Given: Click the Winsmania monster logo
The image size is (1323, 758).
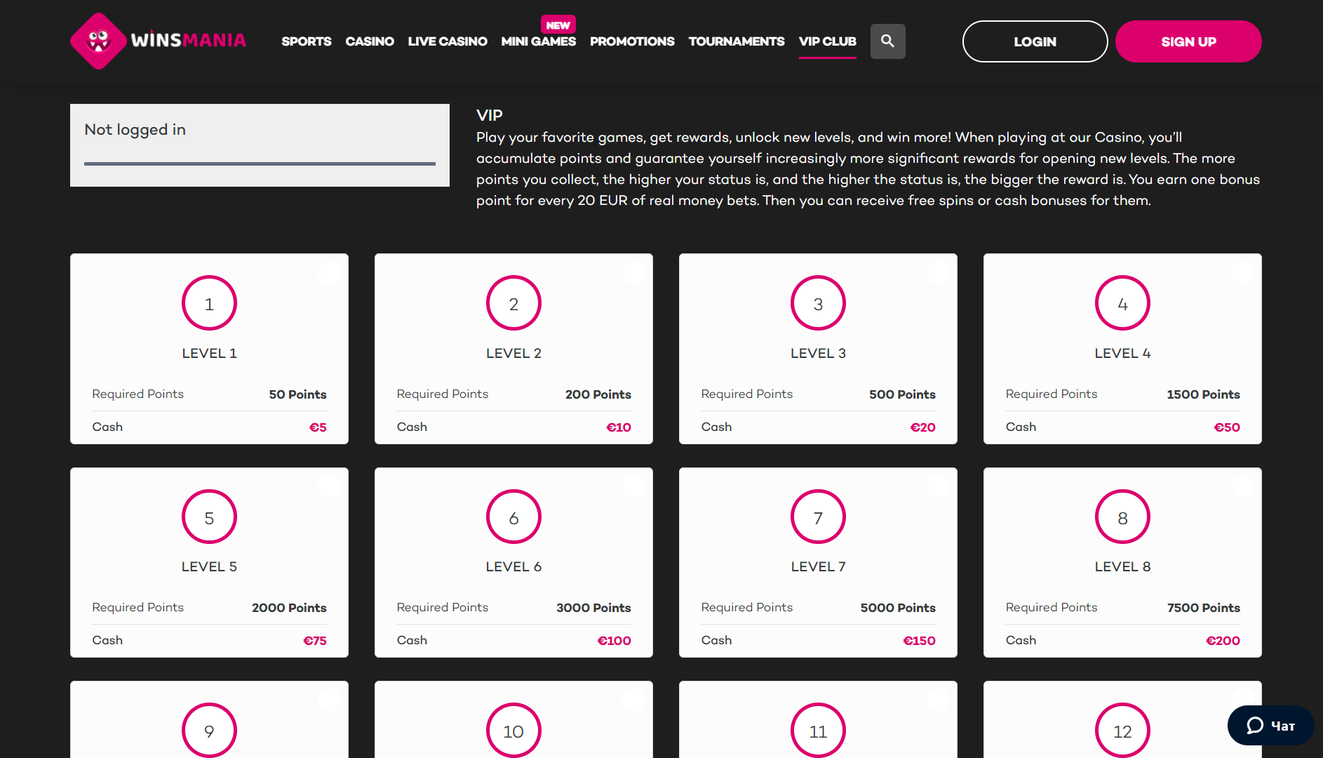Looking at the screenshot, I should point(99,41).
